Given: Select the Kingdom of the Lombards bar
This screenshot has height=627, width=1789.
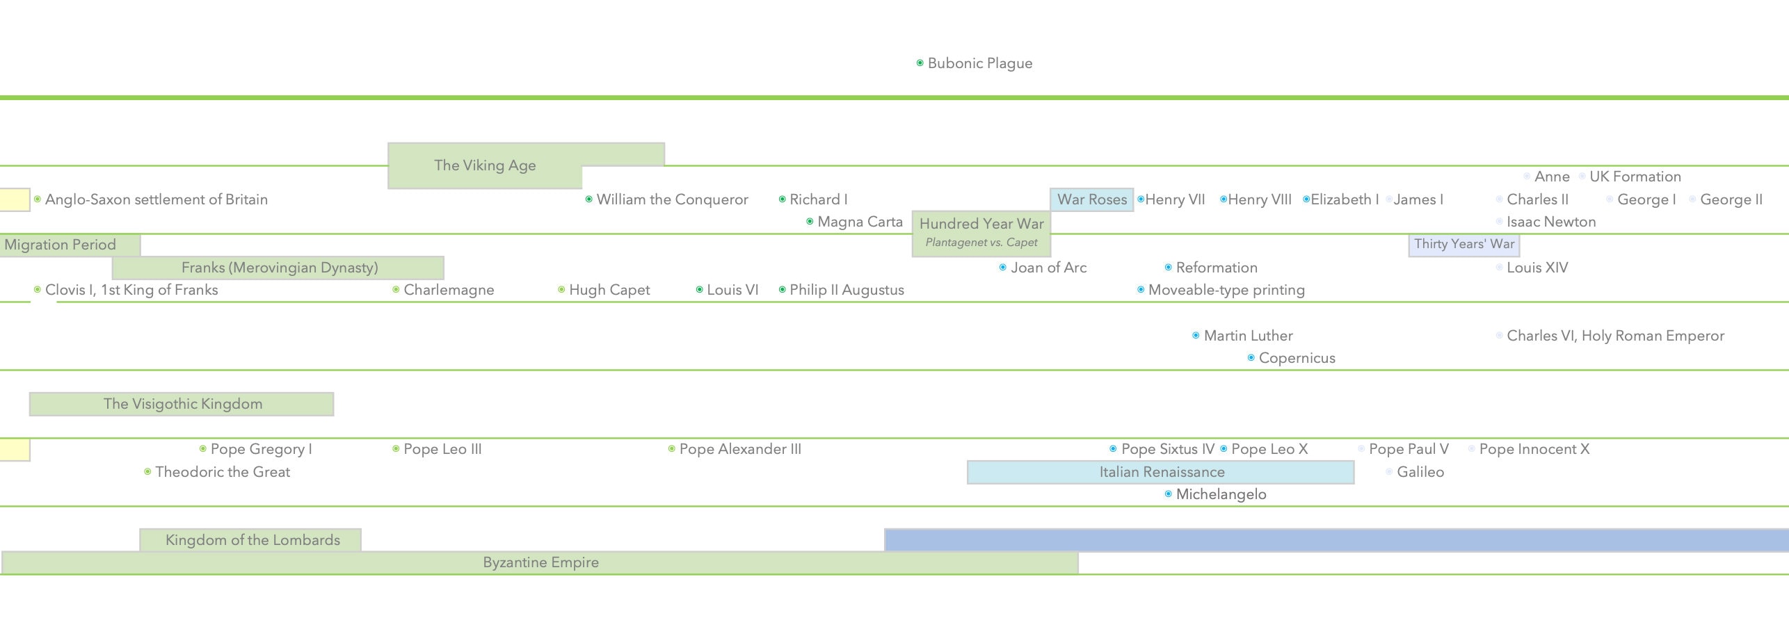Looking at the screenshot, I should pyautogui.click(x=252, y=539).
